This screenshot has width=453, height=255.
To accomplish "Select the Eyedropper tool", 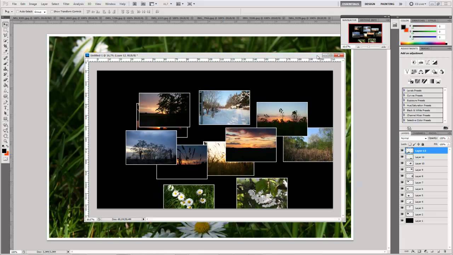I will click(6, 52).
